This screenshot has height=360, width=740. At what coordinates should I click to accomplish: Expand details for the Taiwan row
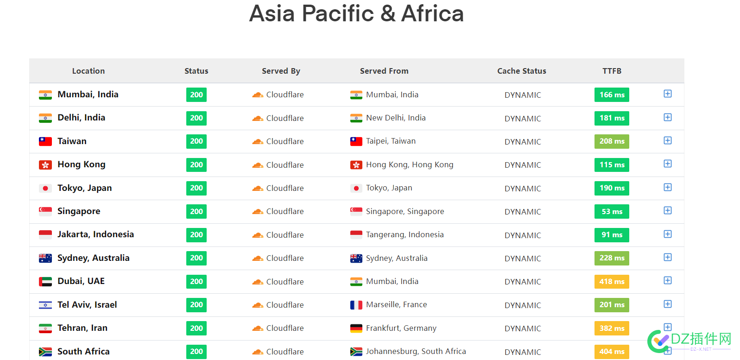(x=667, y=140)
